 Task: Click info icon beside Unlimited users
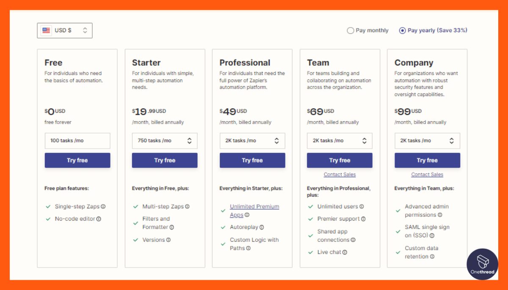tap(361, 206)
